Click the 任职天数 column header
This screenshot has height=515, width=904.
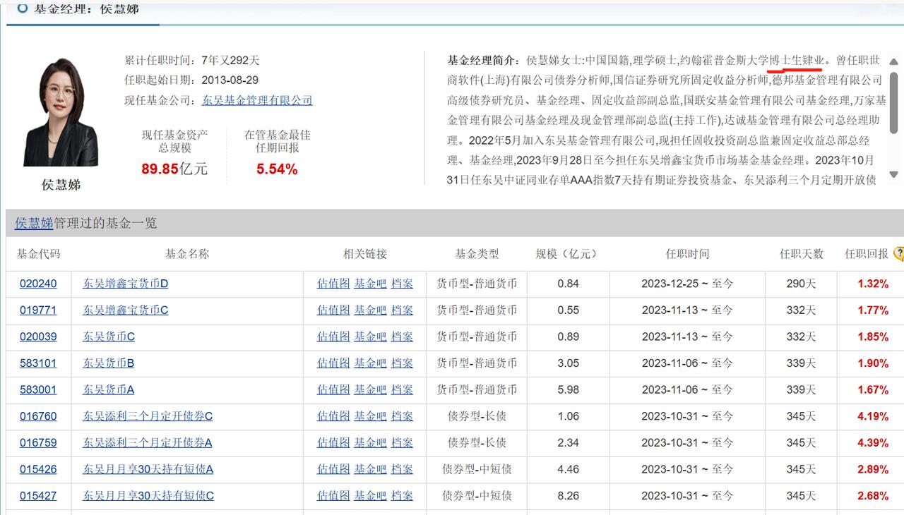click(801, 254)
